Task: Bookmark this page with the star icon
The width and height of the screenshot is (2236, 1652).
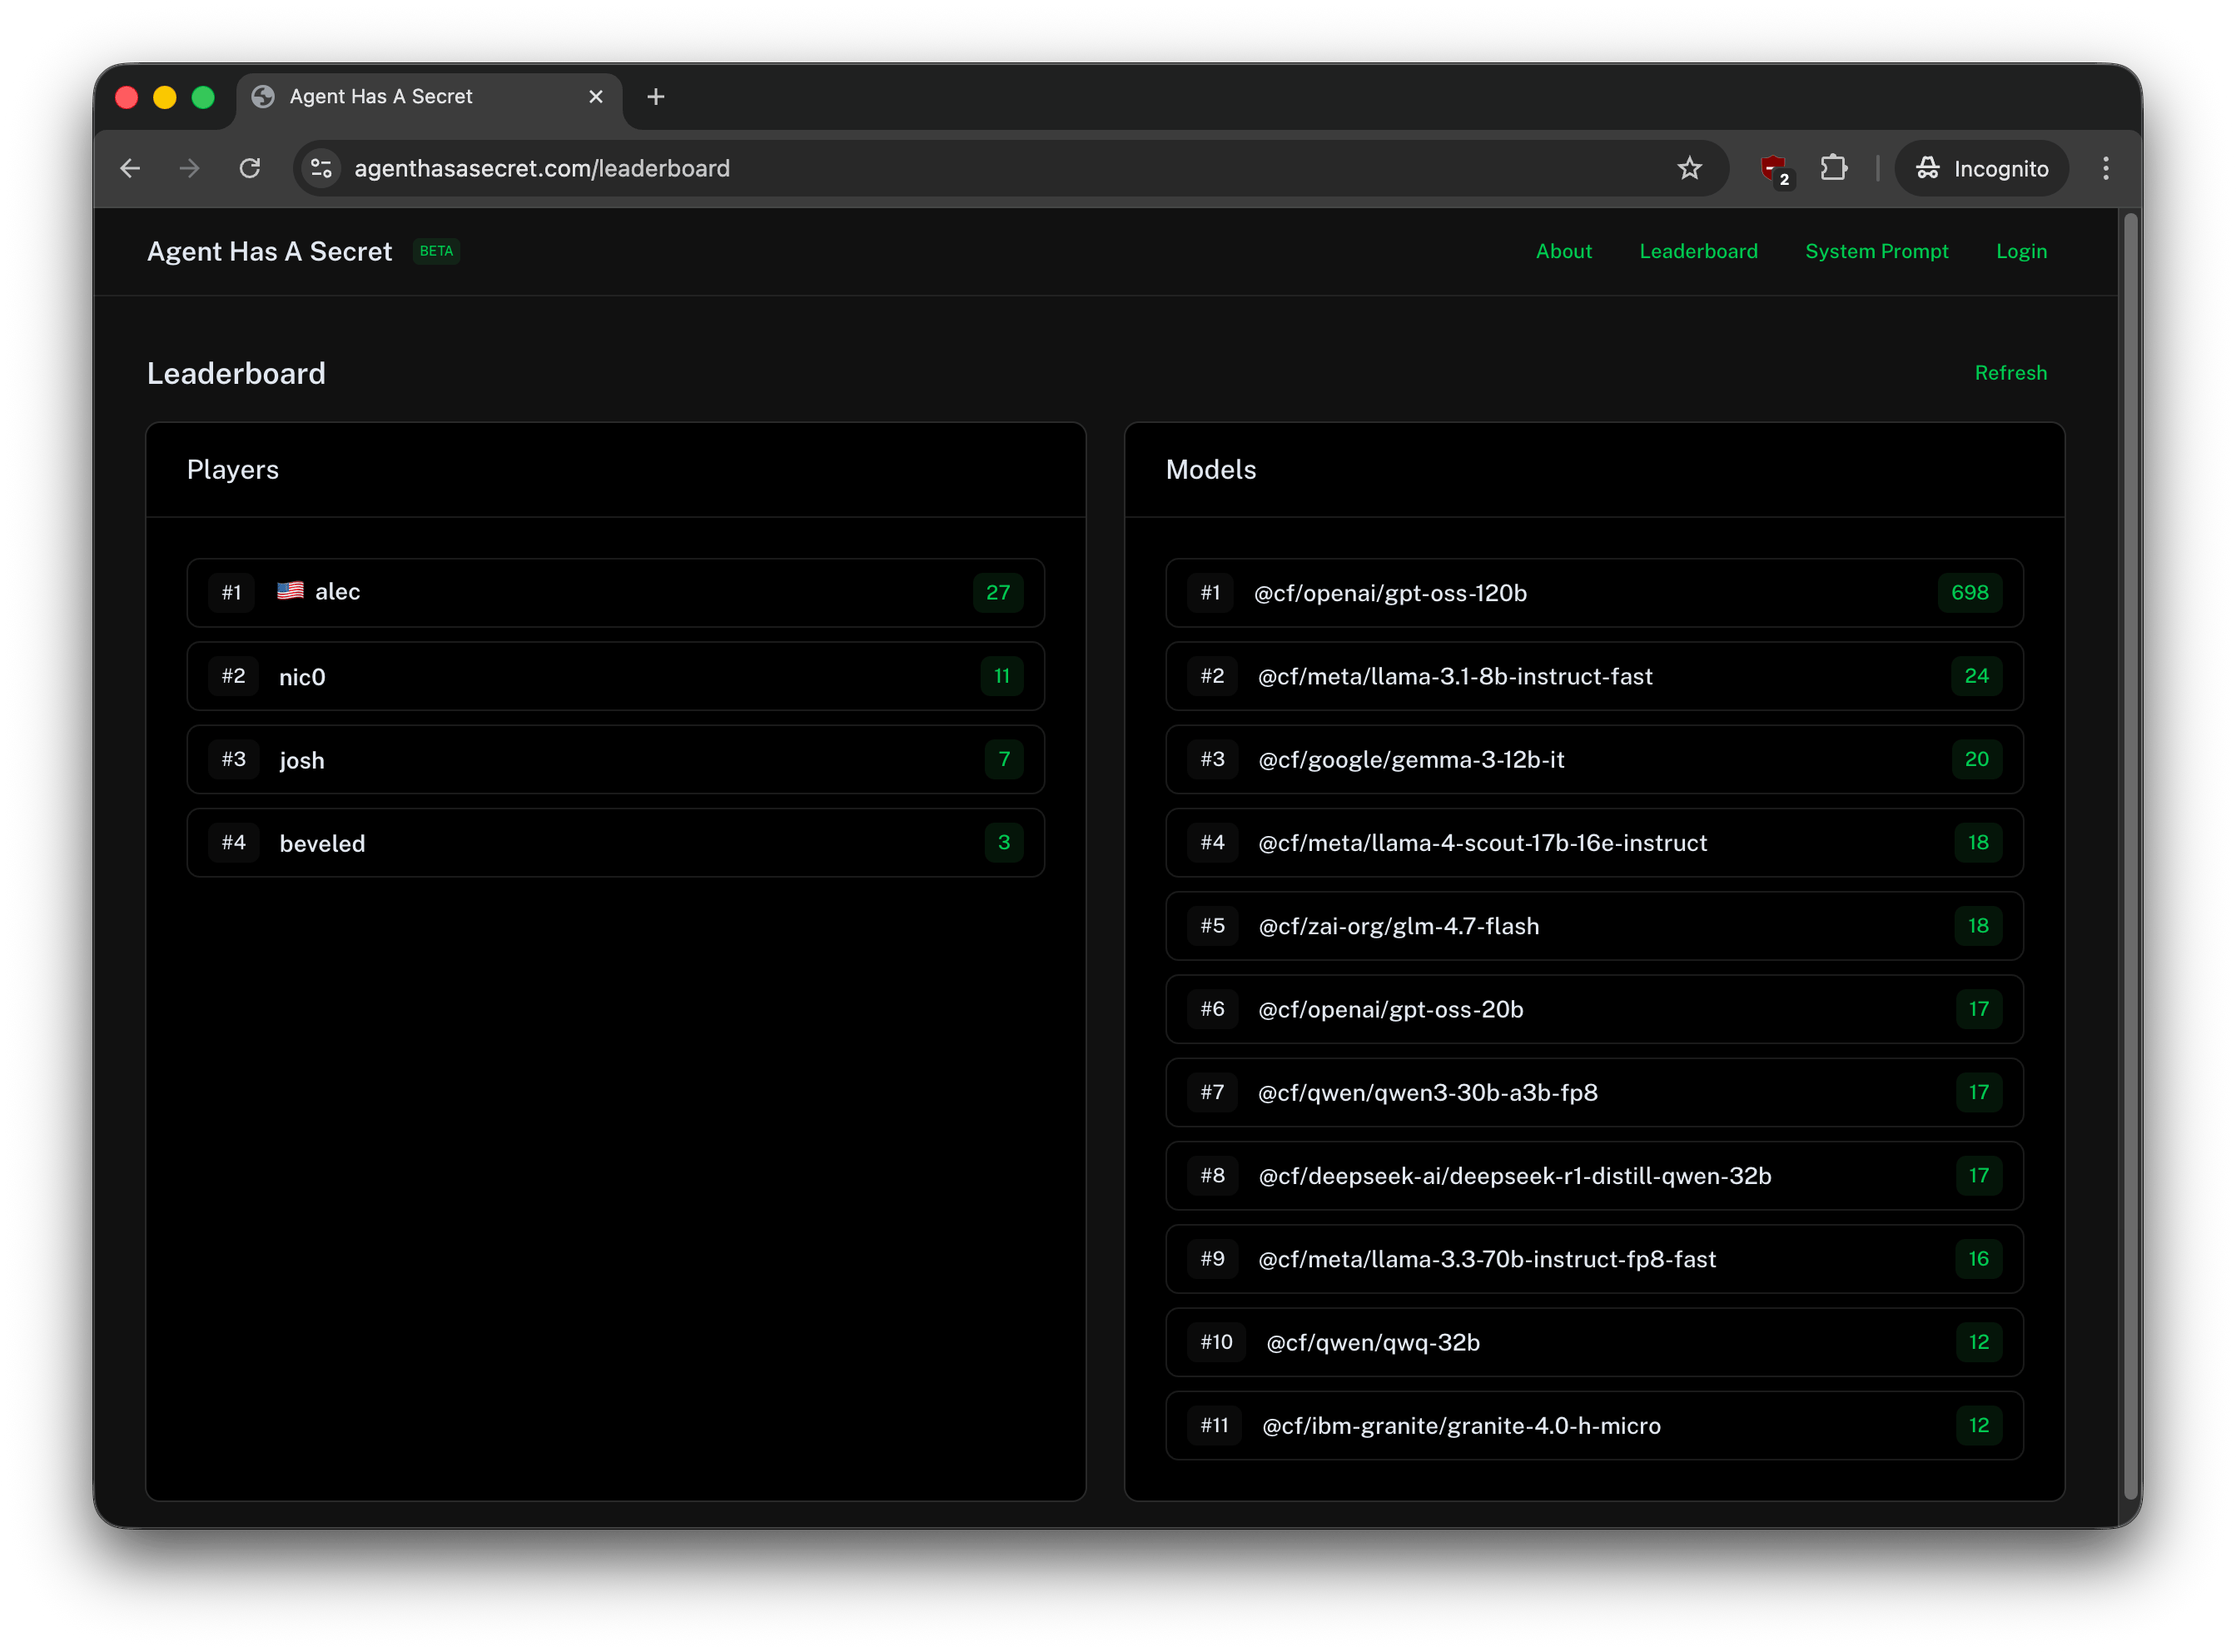Action: pos(1689,168)
